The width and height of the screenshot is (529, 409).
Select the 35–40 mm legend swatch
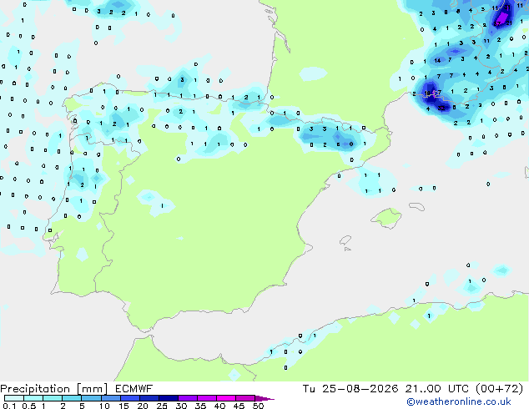click(x=206, y=398)
